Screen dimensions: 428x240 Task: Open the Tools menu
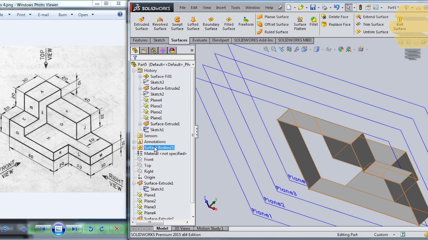click(236, 8)
